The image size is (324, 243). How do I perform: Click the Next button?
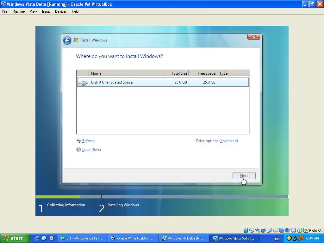(x=244, y=175)
